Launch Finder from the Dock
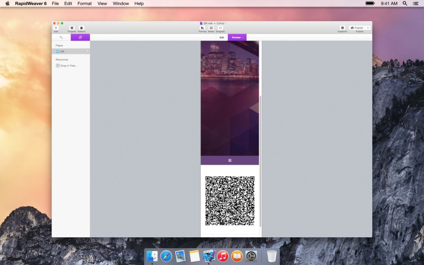The width and height of the screenshot is (424, 265). pos(152,256)
